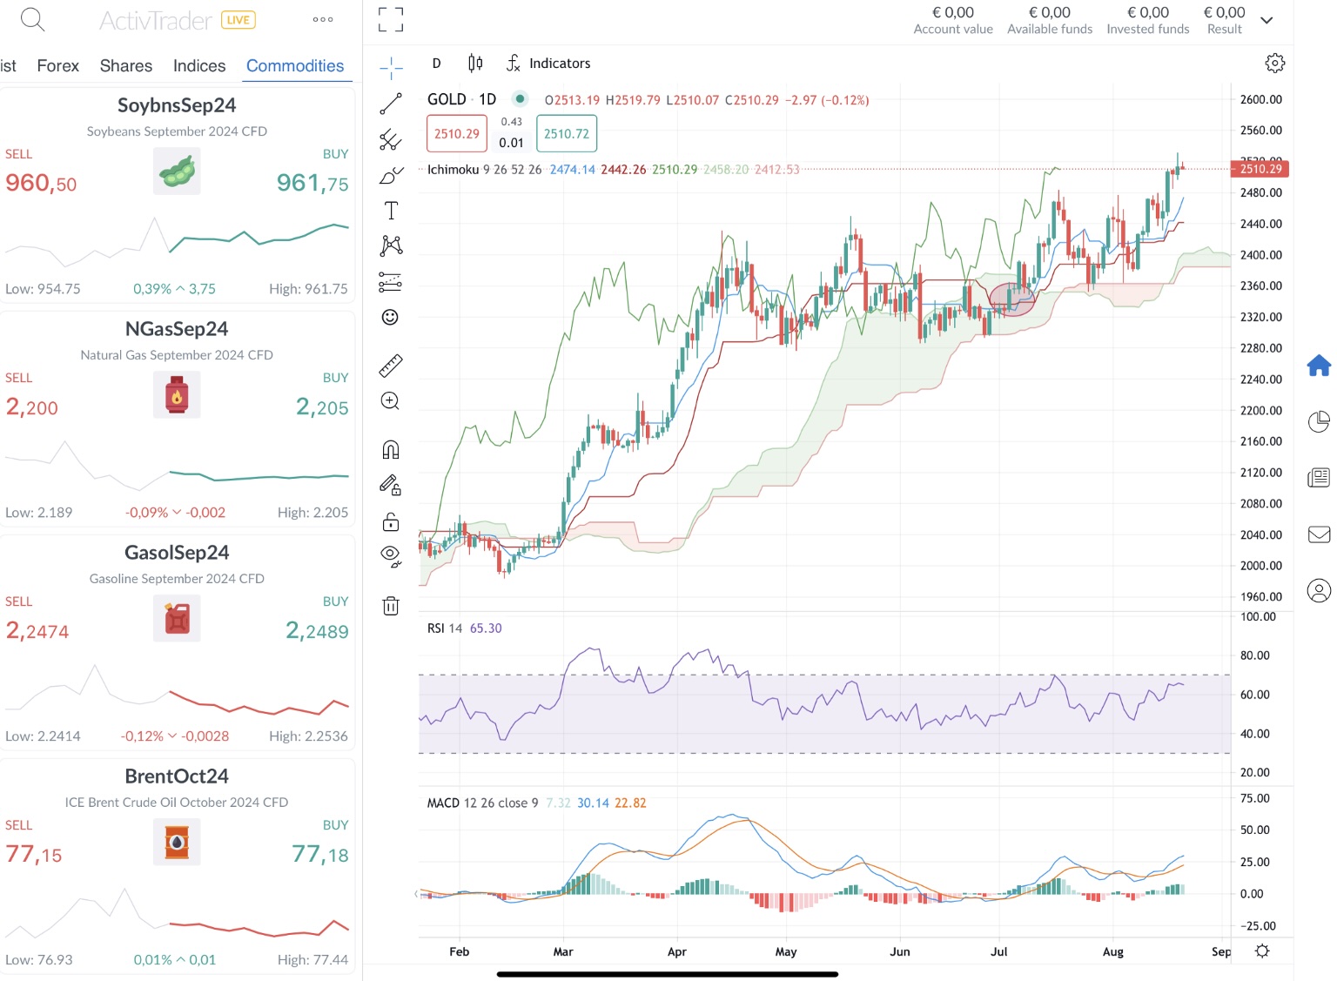The height and width of the screenshot is (981, 1337).
Task: Open the brush drawing tool
Action: (x=390, y=175)
